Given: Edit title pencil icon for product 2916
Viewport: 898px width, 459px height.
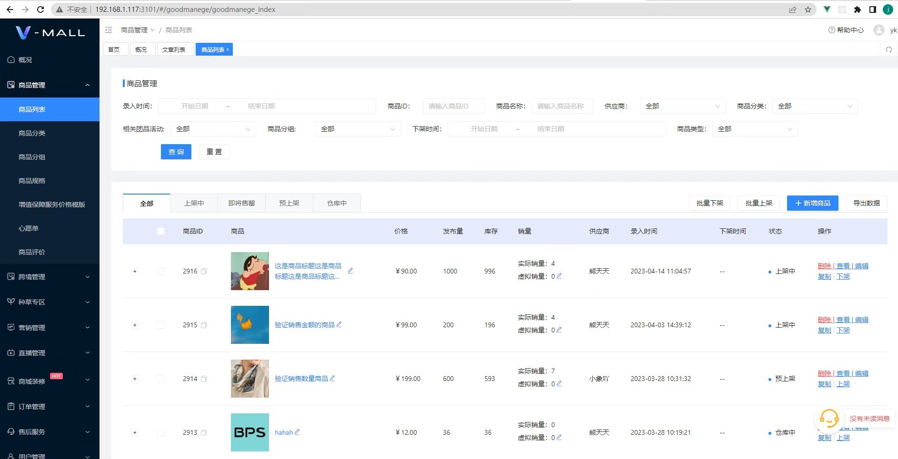Looking at the screenshot, I should pos(350,271).
